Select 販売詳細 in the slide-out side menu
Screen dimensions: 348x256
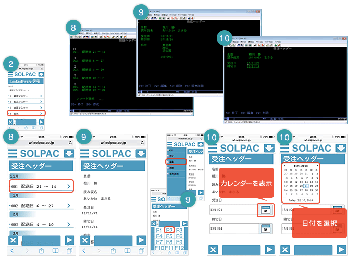(176, 174)
